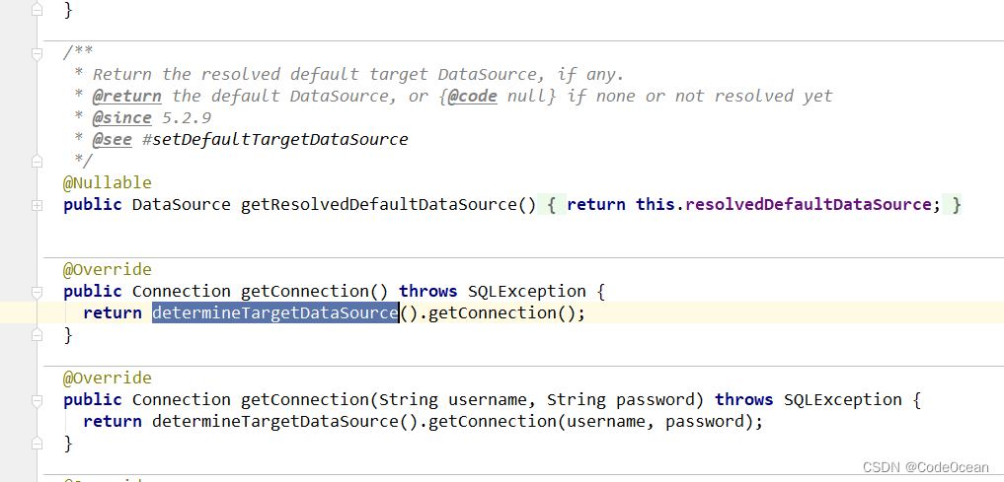
Task: Click fold marker beside the topmost closing brace
Action: pos(38,10)
